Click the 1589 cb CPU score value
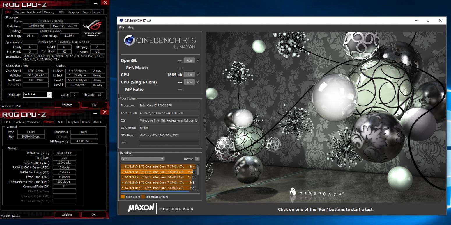Viewport: 451px width, 225px height. click(x=174, y=75)
